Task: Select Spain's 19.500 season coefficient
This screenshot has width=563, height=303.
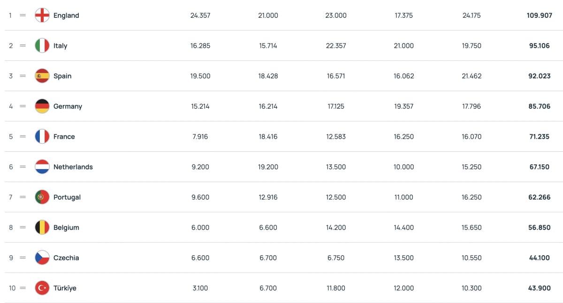Action: point(200,76)
